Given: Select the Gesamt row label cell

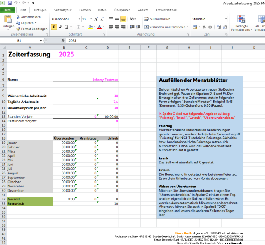Looking at the screenshot, I should [30, 199].
